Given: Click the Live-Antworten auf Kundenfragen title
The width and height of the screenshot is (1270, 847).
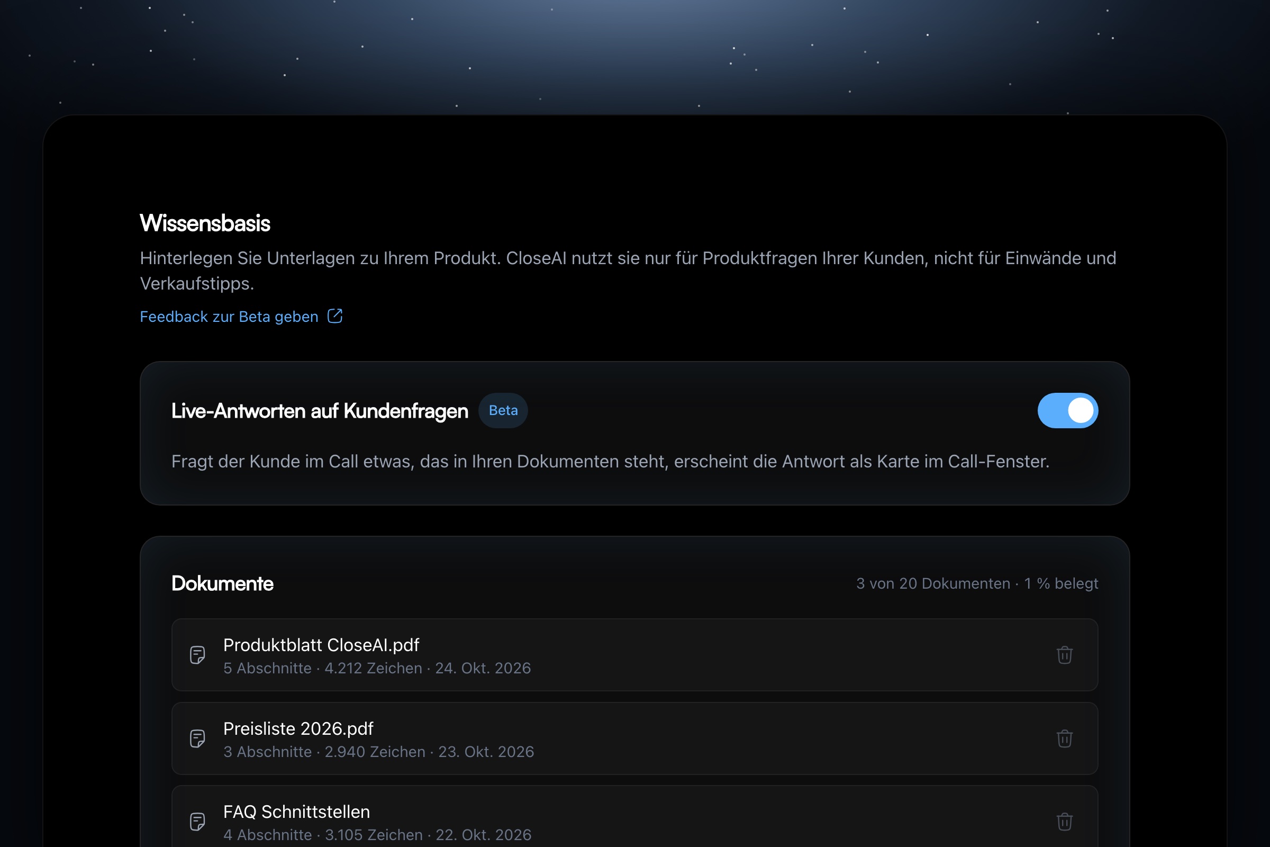Looking at the screenshot, I should click(320, 411).
